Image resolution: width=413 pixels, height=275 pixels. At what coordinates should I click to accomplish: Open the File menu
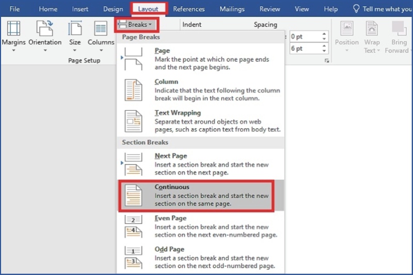[x=14, y=9]
